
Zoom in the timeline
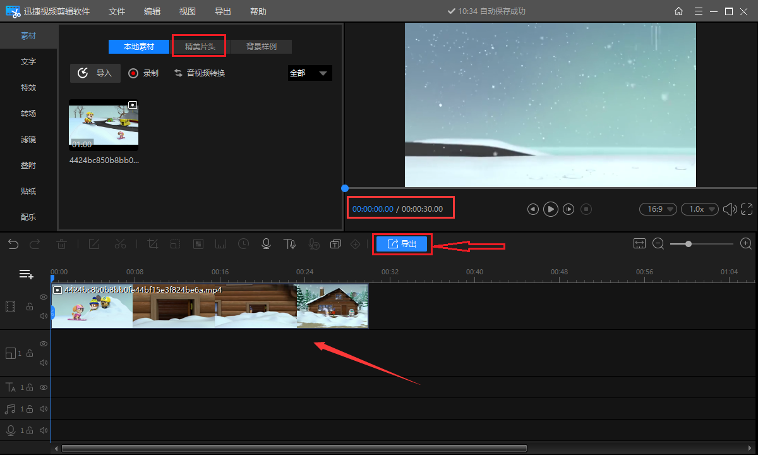[745, 244]
